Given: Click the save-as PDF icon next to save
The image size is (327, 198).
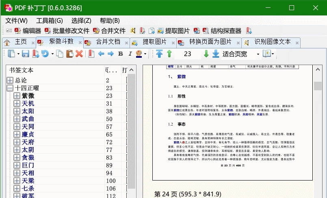Looking at the screenshot, I should pos(36,54).
